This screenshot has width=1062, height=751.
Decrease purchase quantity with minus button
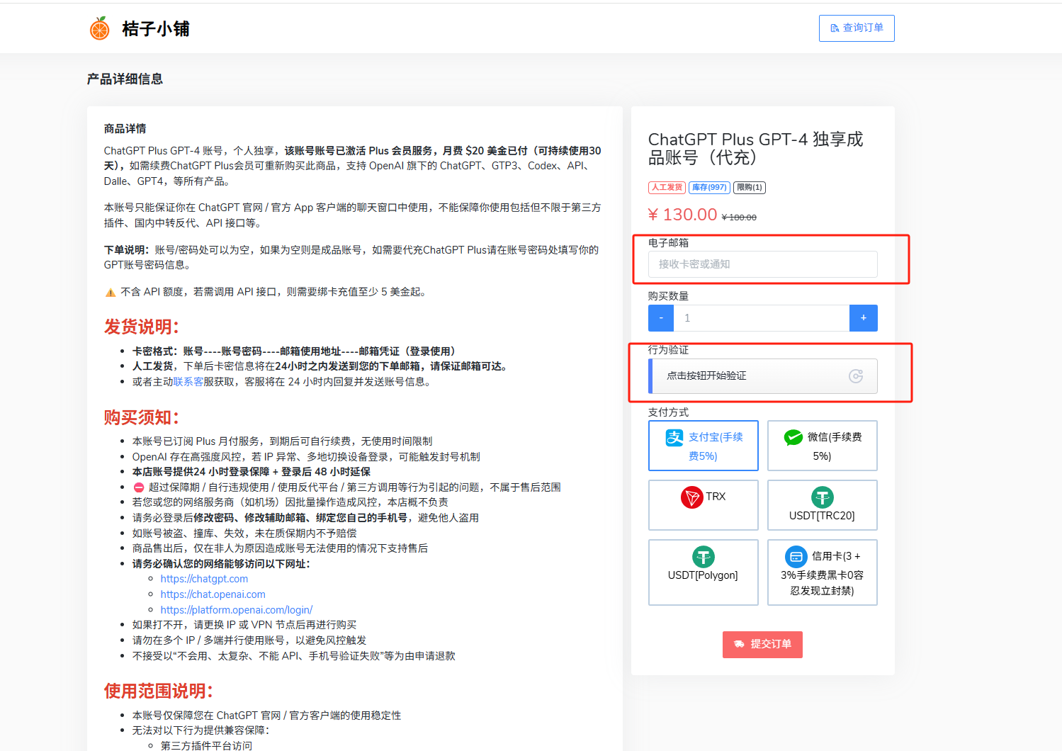tap(661, 318)
